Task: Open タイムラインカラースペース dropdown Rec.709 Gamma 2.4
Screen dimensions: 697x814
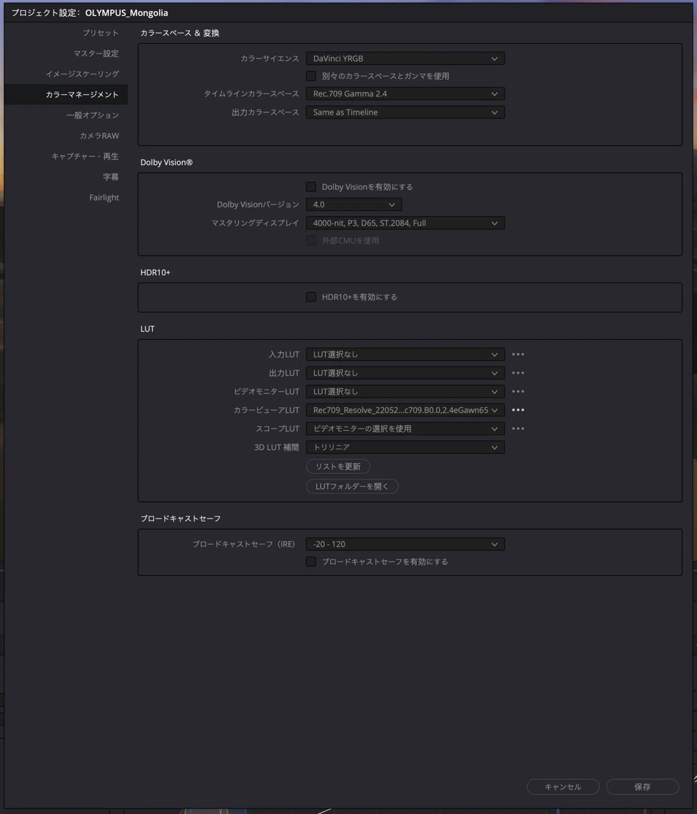Action: point(405,94)
